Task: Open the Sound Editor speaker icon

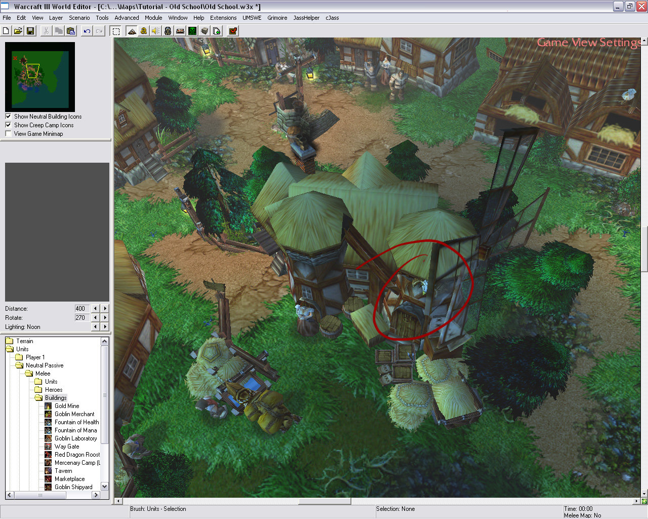Action: coord(156,31)
